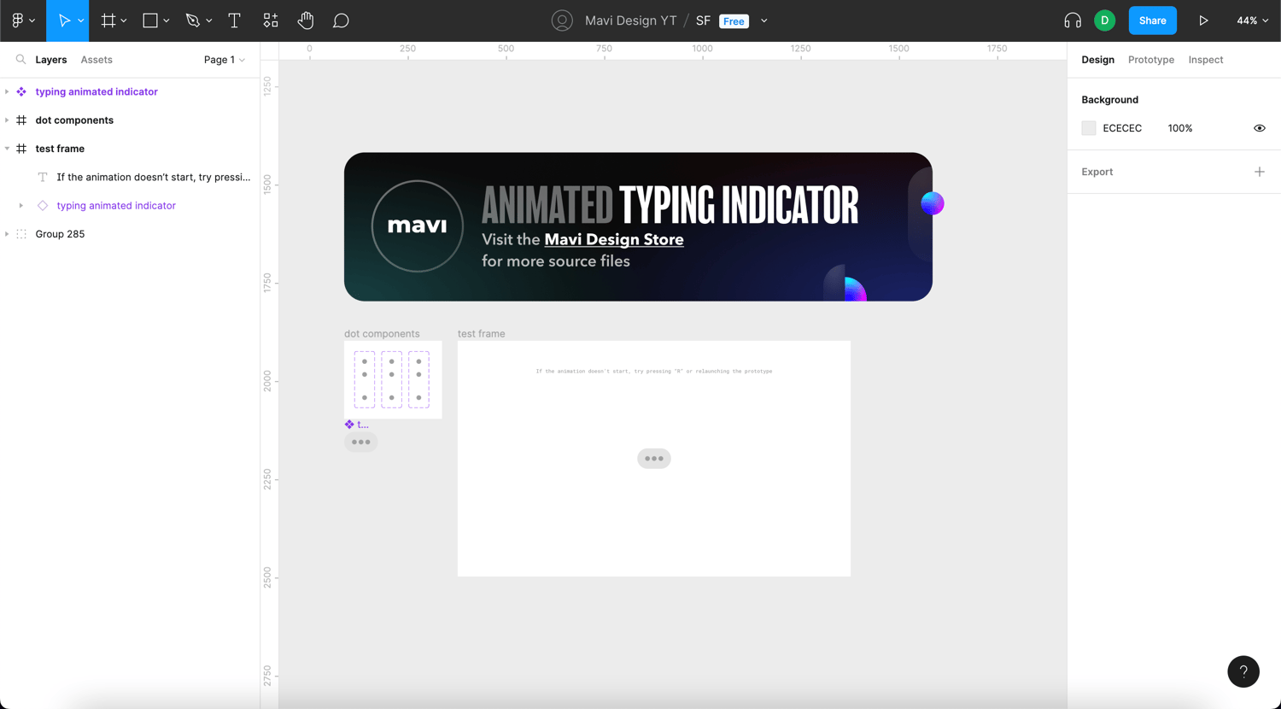Click the green D user avatar
The image size is (1281, 709).
pyautogui.click(x=1104, y=21)
